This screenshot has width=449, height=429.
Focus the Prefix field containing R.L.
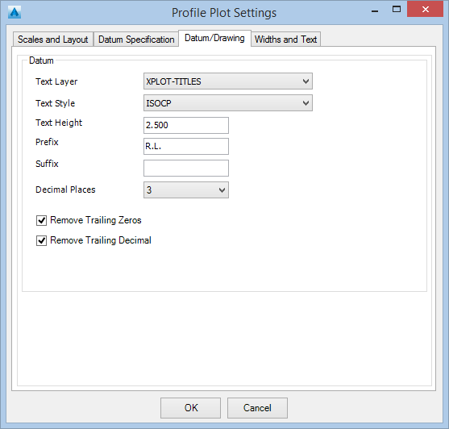[186, 146]
